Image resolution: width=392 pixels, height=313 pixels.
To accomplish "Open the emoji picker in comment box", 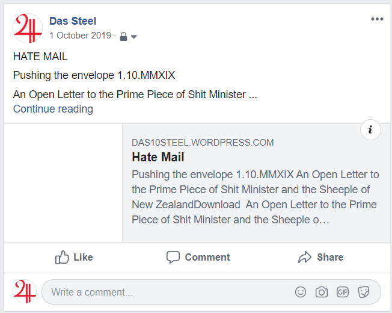I will pos(301,292).
